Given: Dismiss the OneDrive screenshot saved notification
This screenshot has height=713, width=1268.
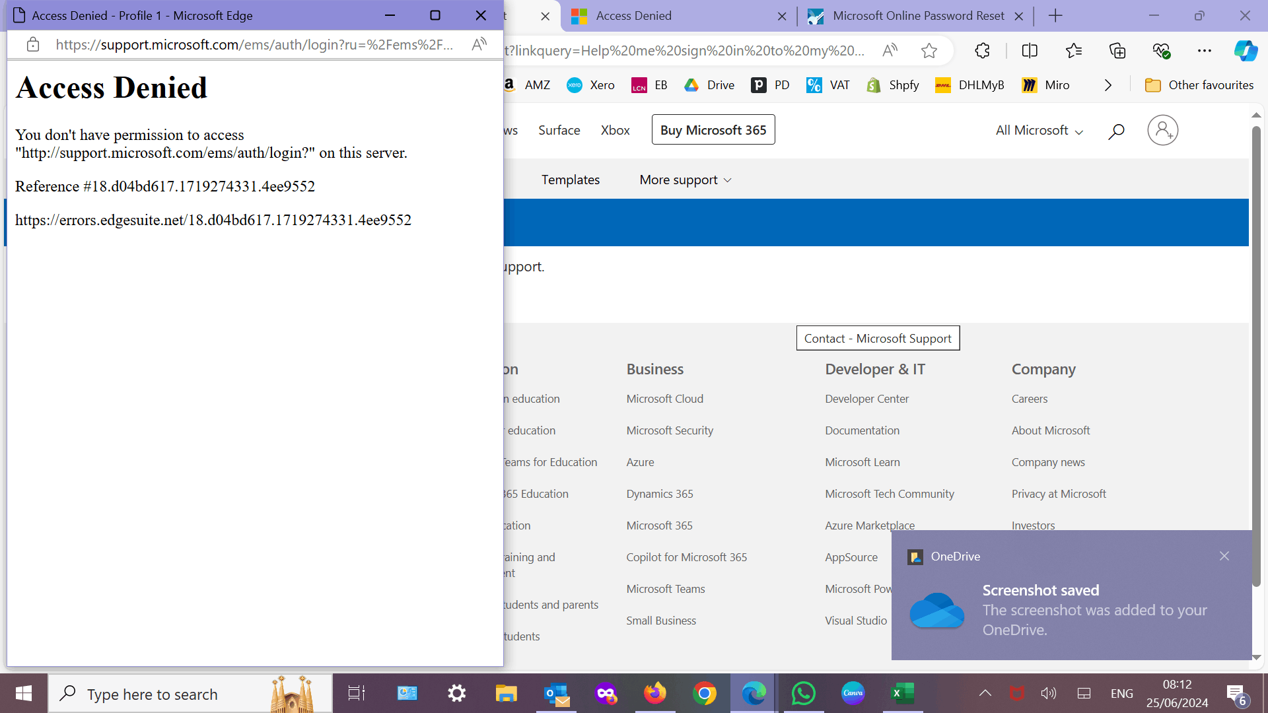Looking at the screenshot, I should [x=1224, y=556].
